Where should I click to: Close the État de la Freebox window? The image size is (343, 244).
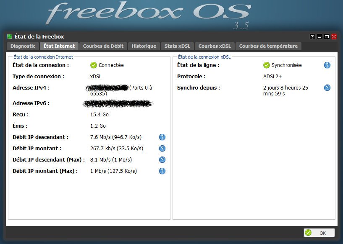(x=334, y=37)
